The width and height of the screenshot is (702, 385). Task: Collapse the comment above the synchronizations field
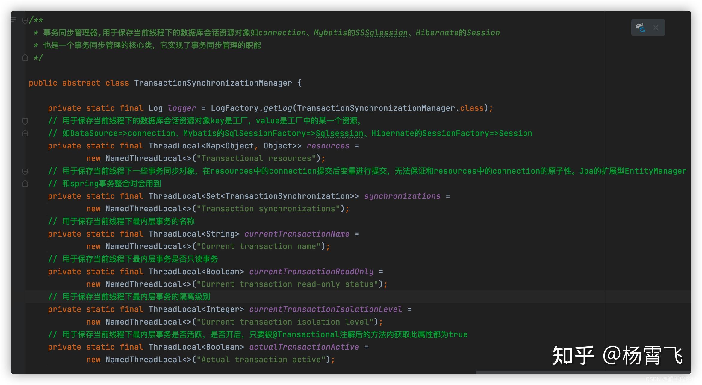25,171
